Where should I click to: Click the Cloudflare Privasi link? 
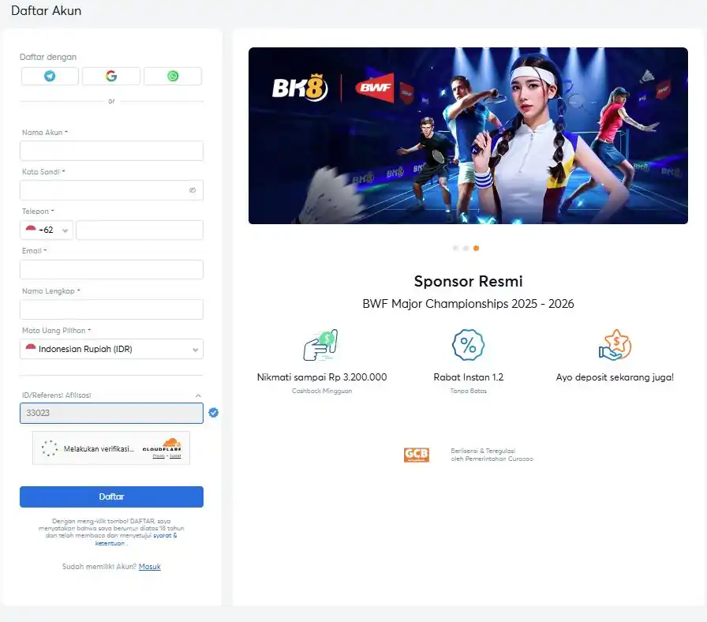[159, 456]
